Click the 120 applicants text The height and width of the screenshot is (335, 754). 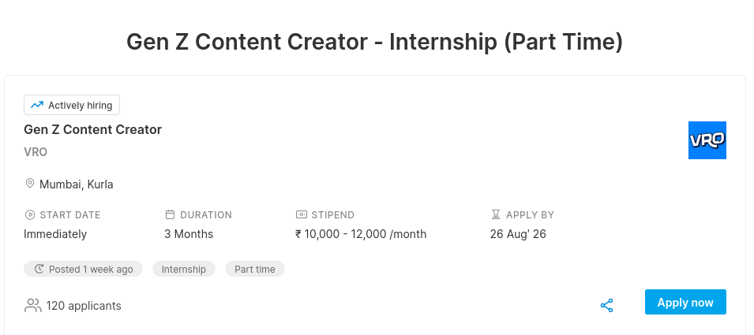[x=84, y=306]
